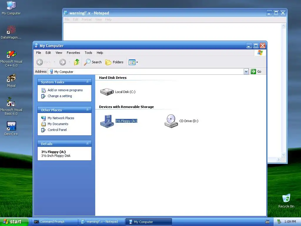Viewport: 301px width, 226px height.
Task: Open the Help menu in My Computer
Action: (100, 53)
